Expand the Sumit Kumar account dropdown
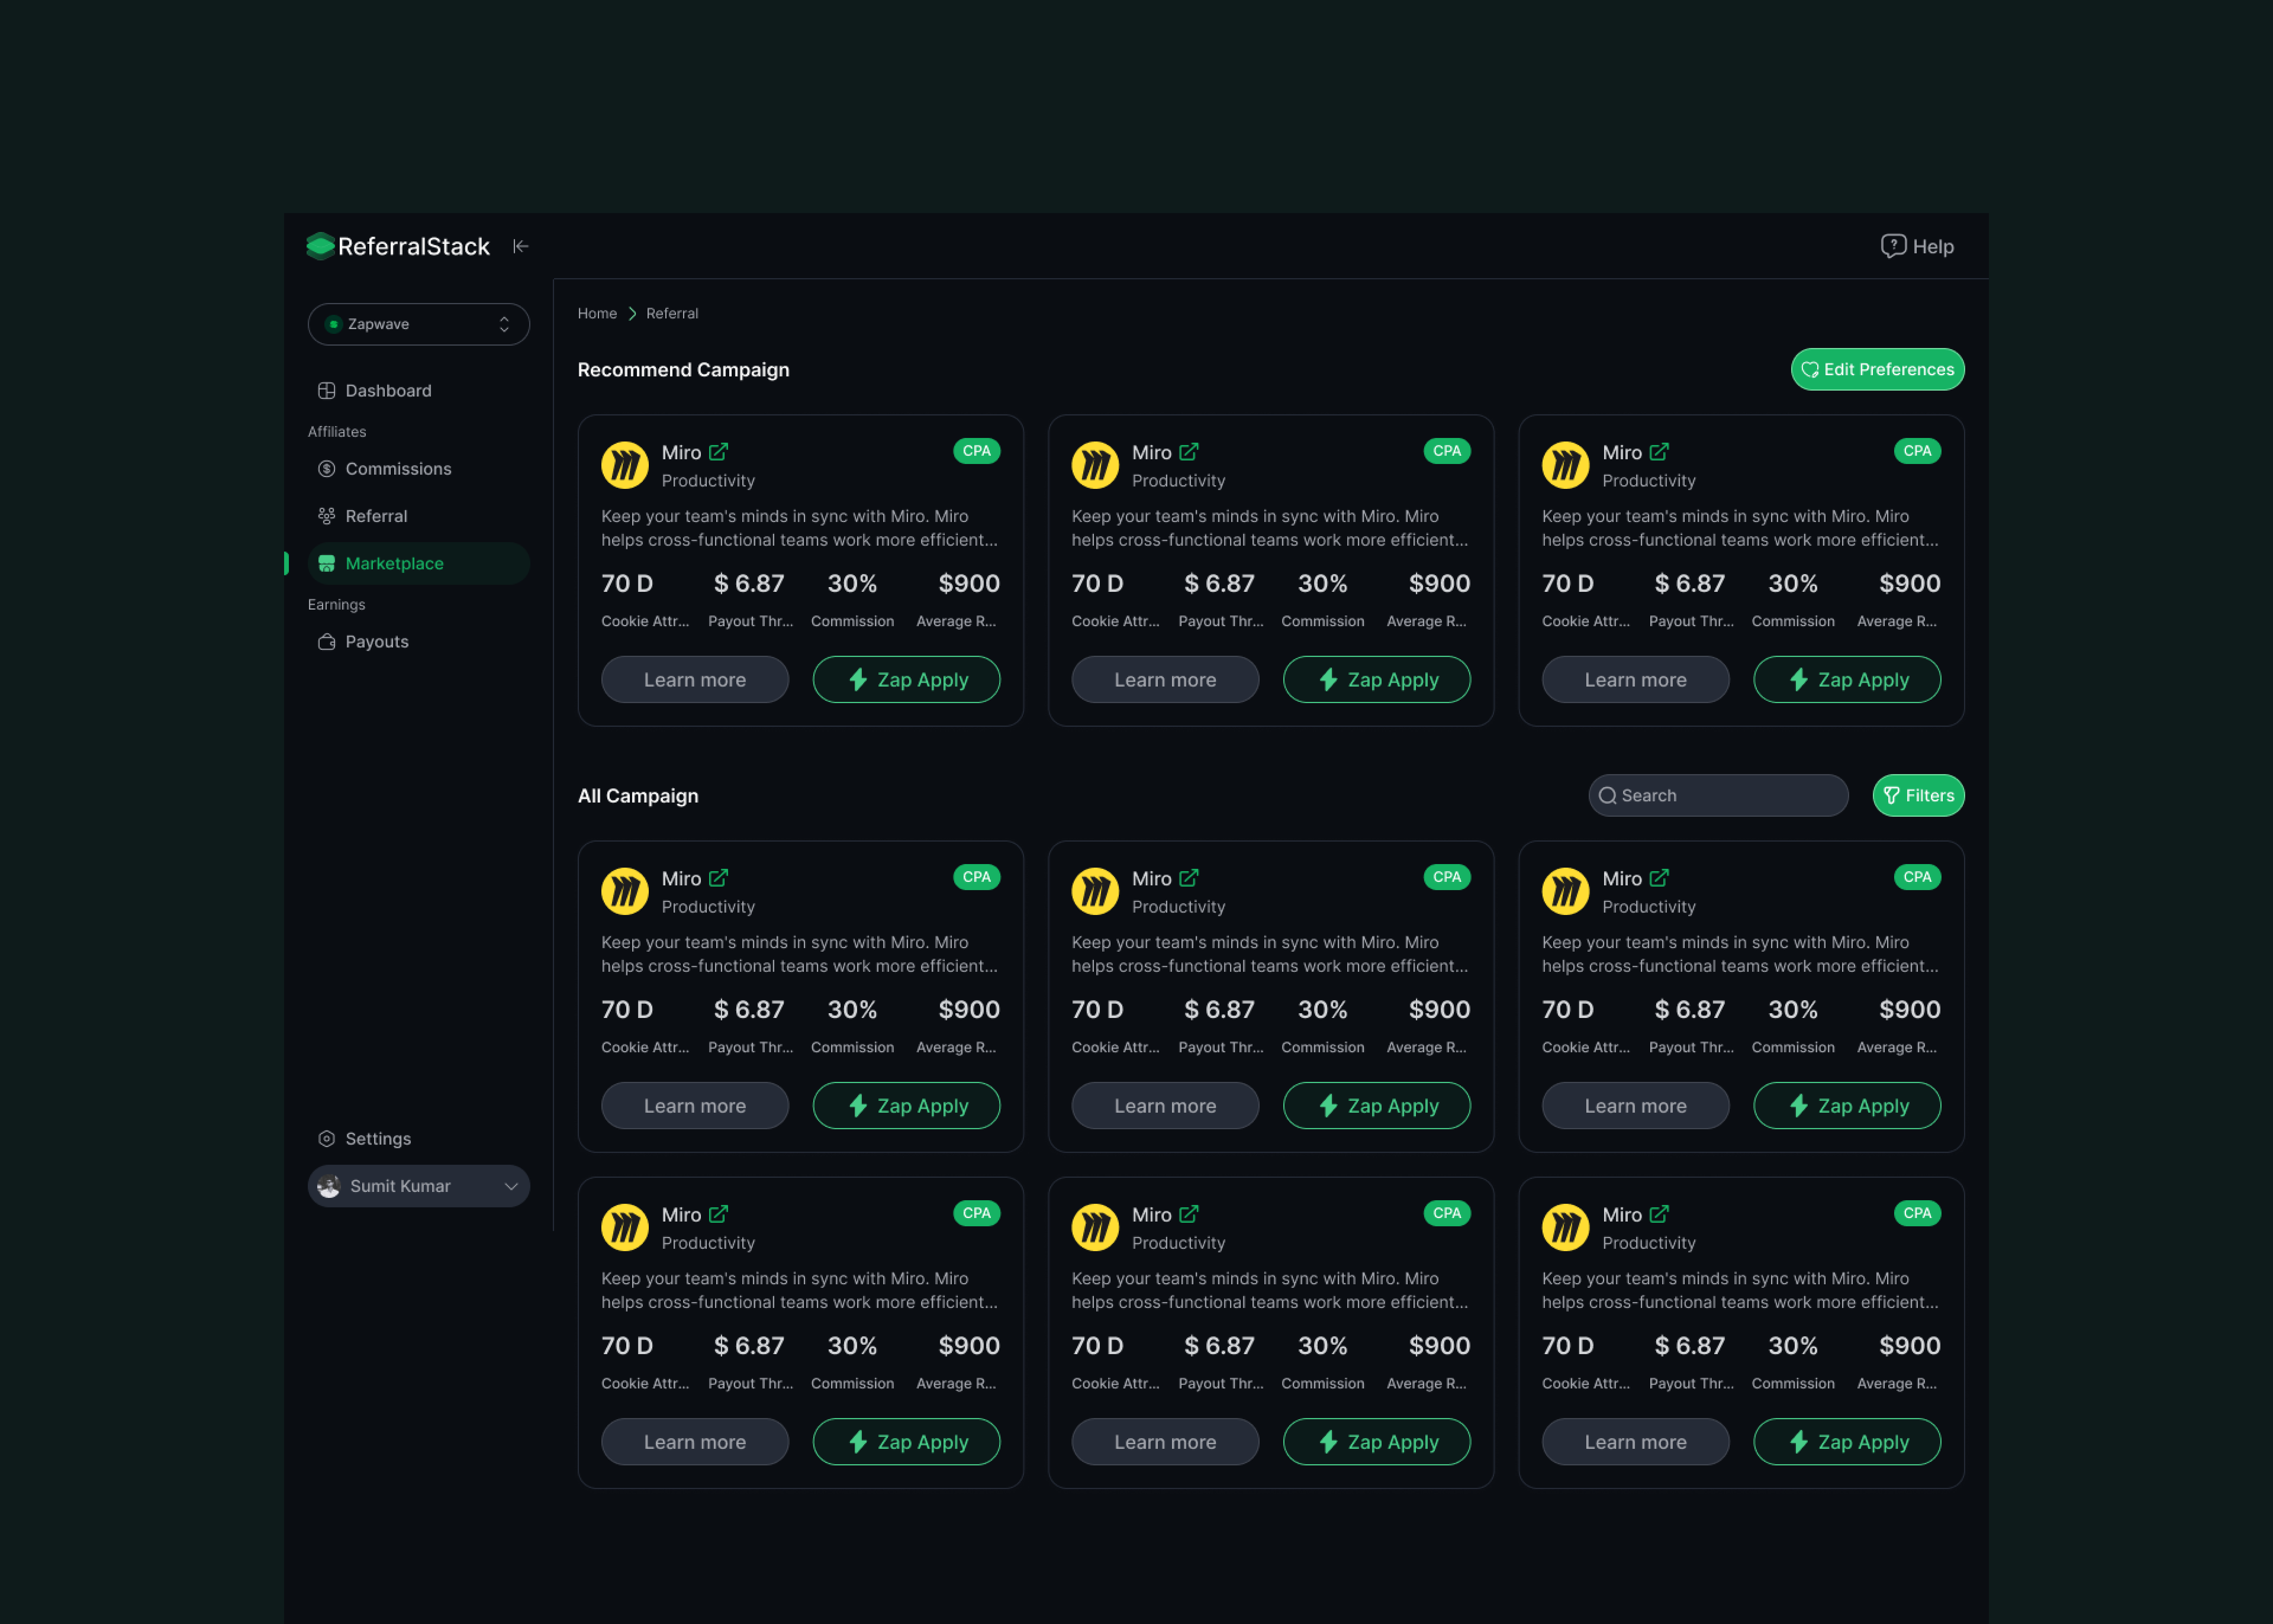Image resolution: width=2273 pixels, height=1624 pixels. 418,1186
